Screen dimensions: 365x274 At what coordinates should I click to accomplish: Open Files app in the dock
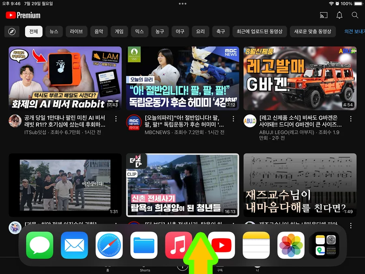click(x=144, y=245)
